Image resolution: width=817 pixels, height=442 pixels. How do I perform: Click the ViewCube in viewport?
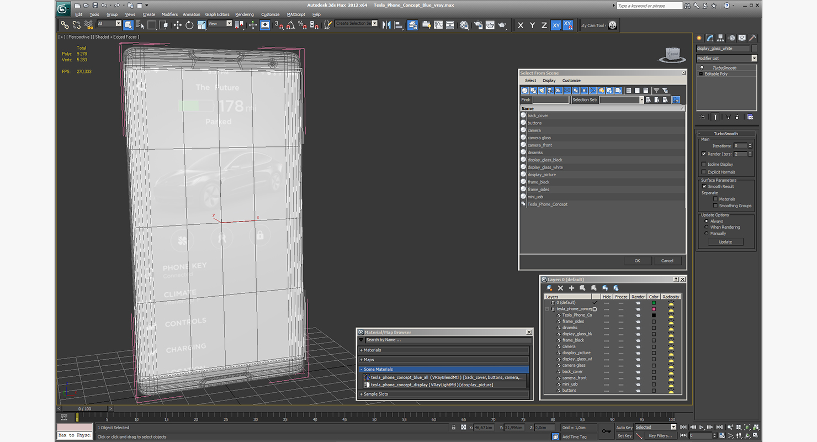tap(672, 54)
